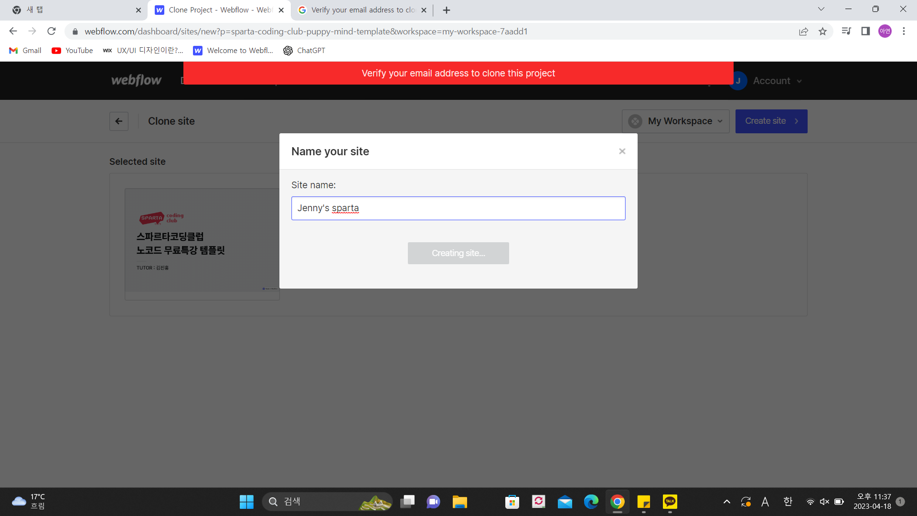Close the Name your site dialog
This screenshot has height=516, width=917.
pos(622,151)
